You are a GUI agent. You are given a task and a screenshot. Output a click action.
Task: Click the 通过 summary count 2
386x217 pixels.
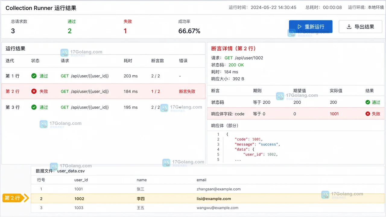[69, 31]
